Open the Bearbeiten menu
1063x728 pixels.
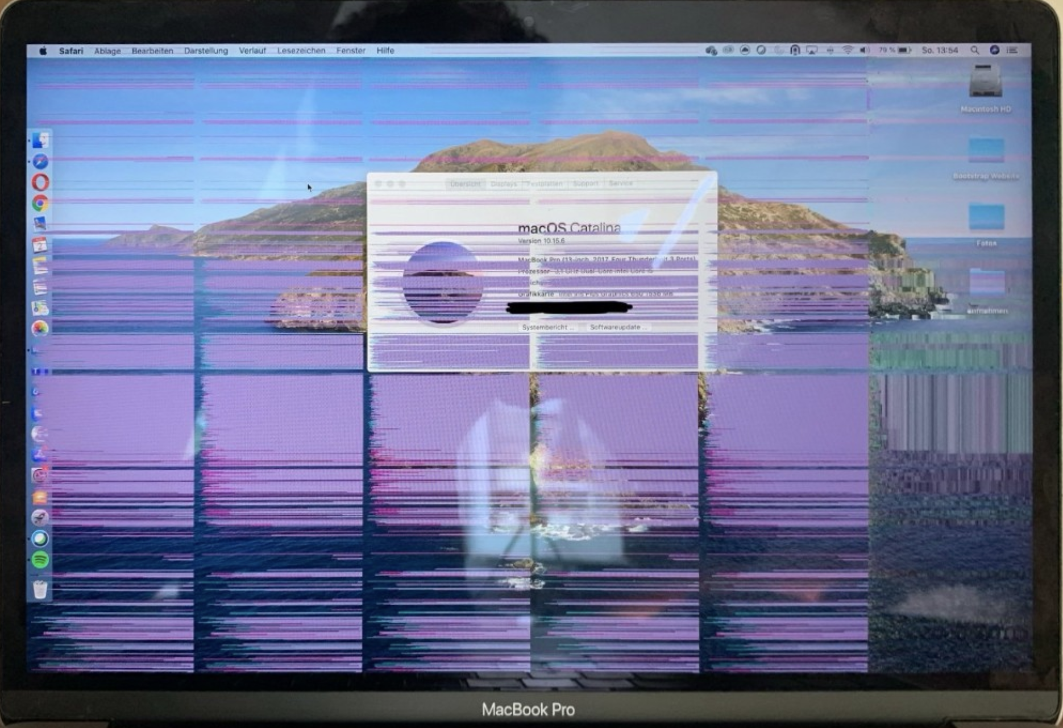[x=152, y=51]
